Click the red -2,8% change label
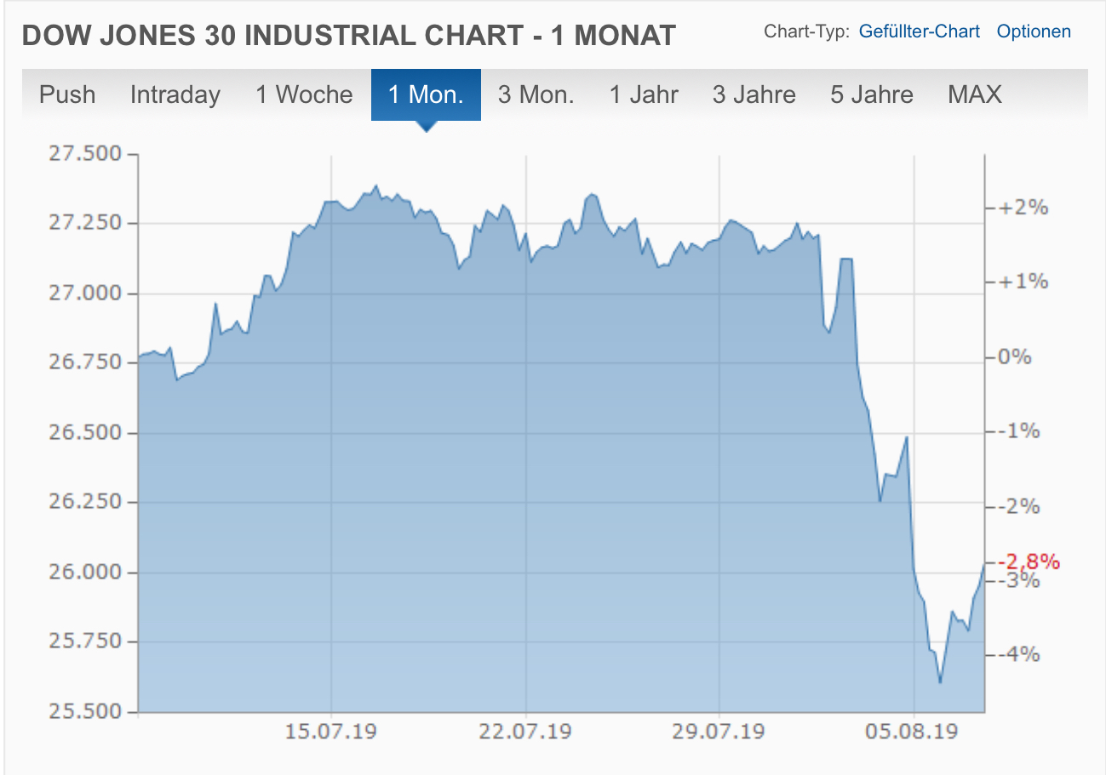1106x775 pixels. tap(1032, 561)
